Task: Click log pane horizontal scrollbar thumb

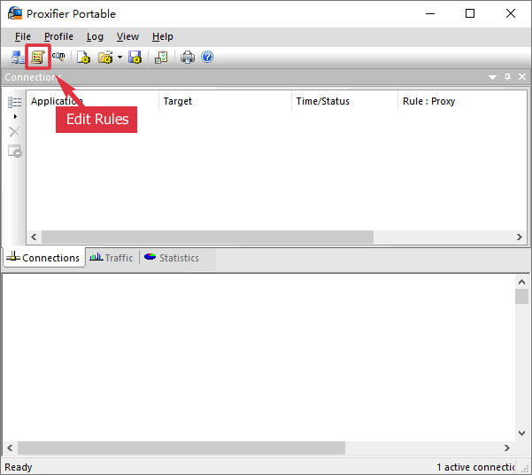Action: coord(181,448)
